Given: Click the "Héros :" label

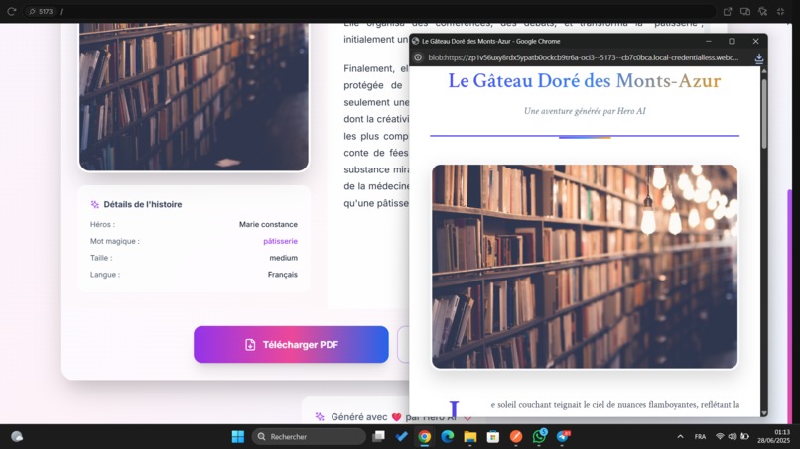Looking at the screenshot, I should [102, 224].
